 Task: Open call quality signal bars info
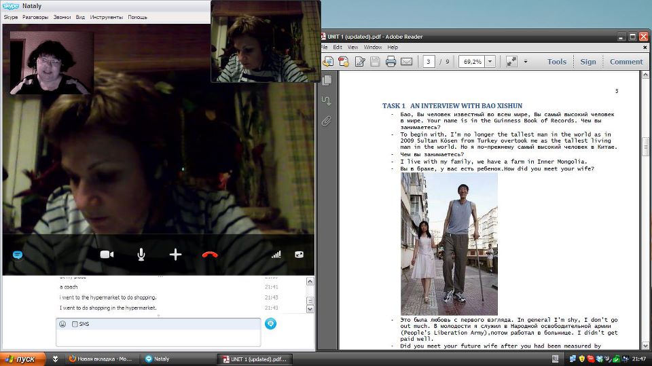click(276, 255)
